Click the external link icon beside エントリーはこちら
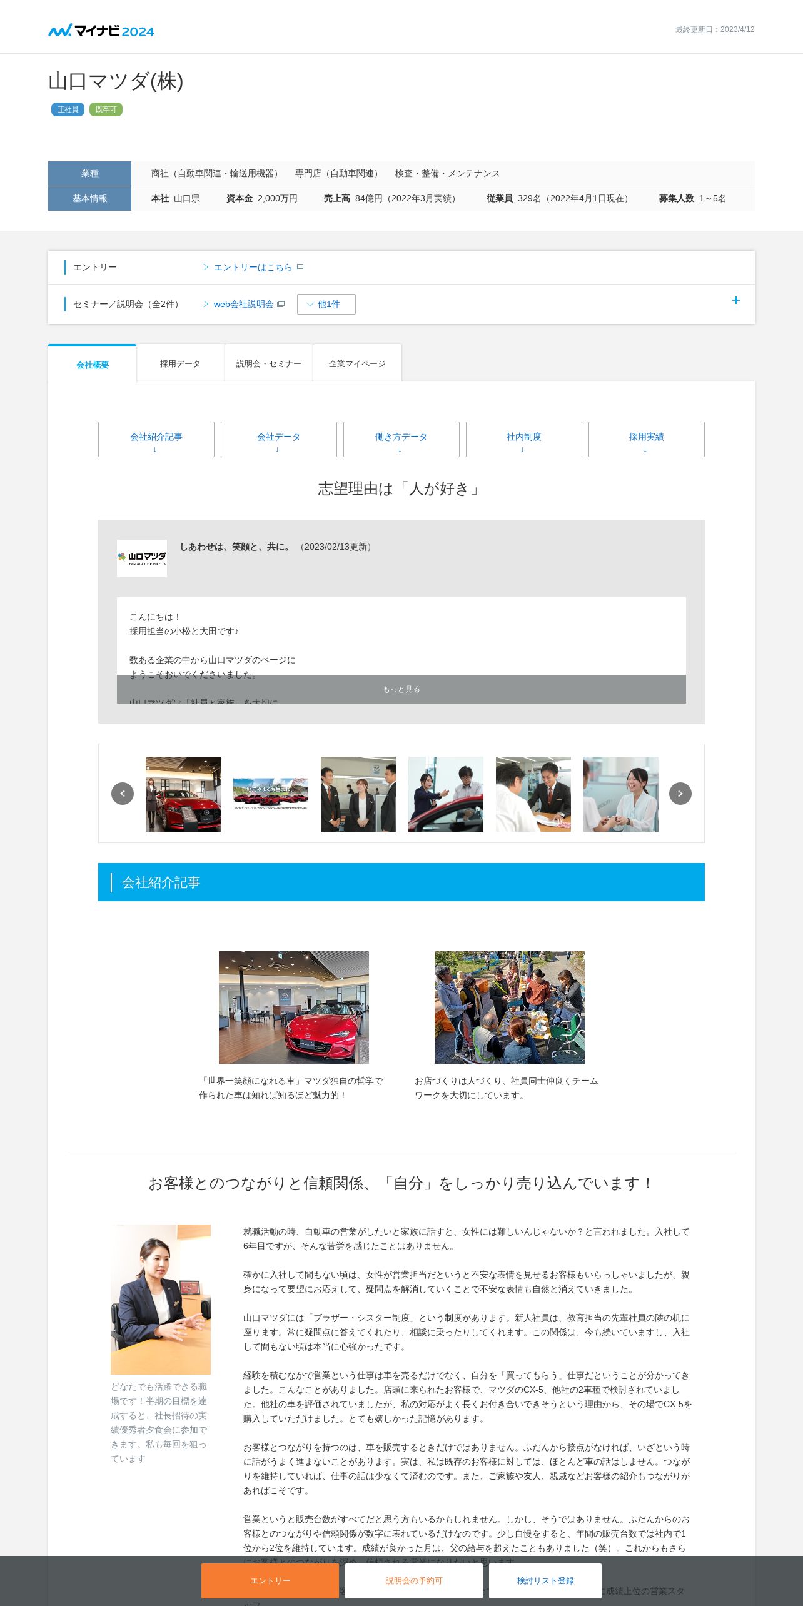 click(x=300, y=267)
